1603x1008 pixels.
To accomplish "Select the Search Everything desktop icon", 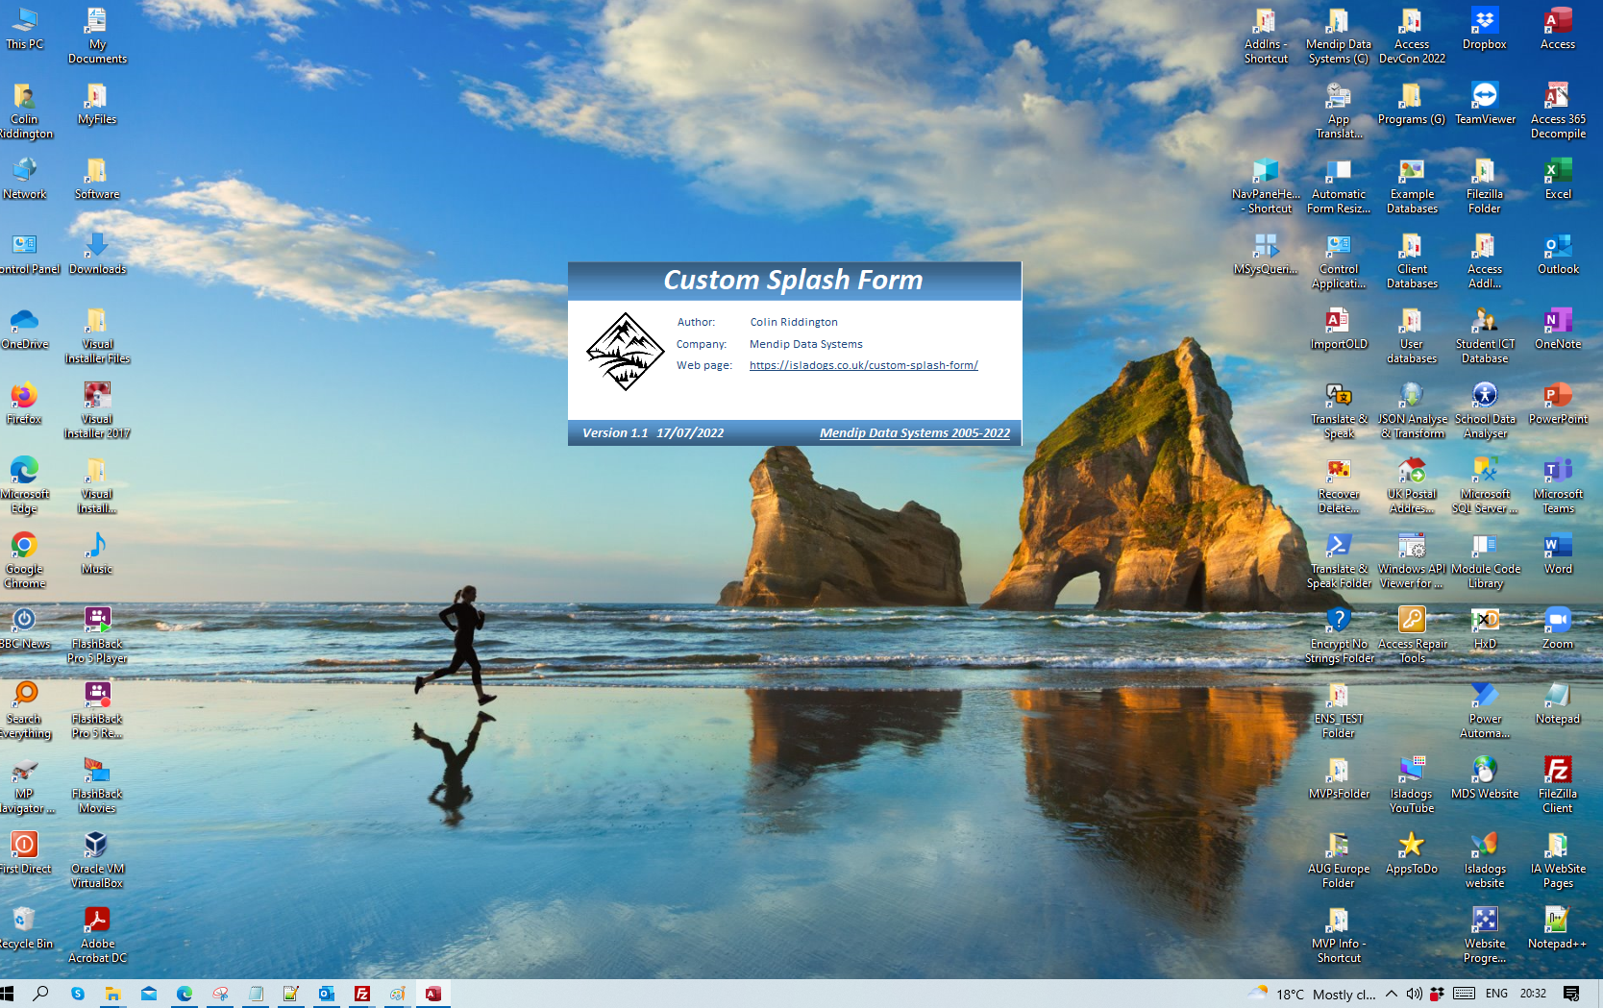I will click(25, 710).
